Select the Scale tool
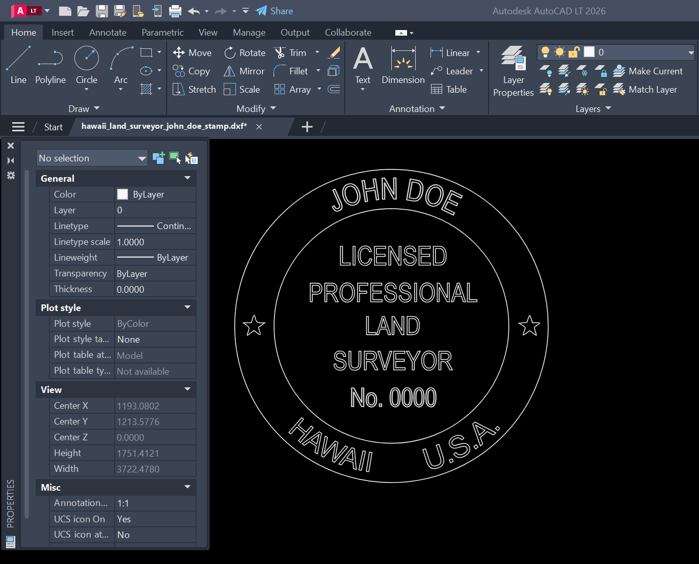 coord(242,89)
